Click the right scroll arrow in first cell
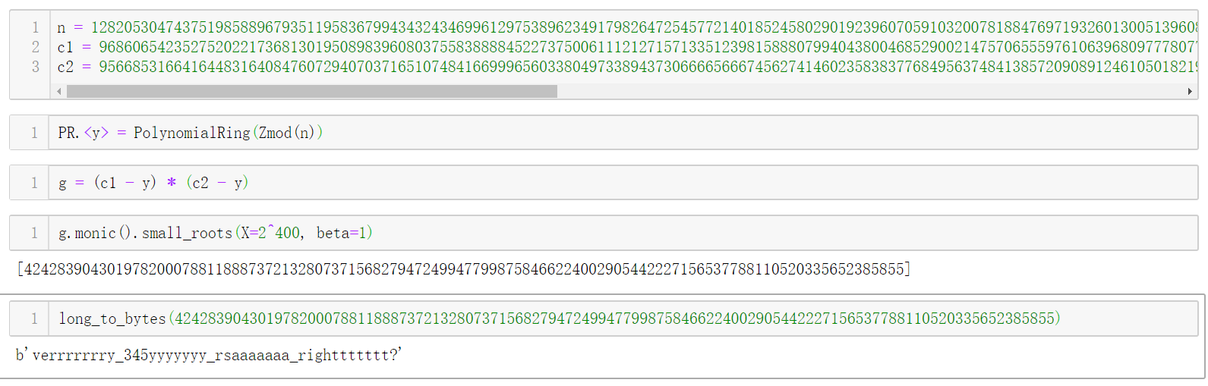The image size is (1208, 386). click(x=1190, y=92)
